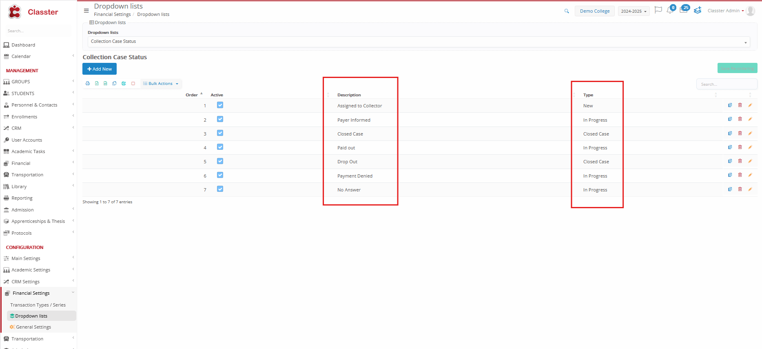Screen dimensions: 762x349
Task: Click the table Search input field
Action: click(726, 84)
